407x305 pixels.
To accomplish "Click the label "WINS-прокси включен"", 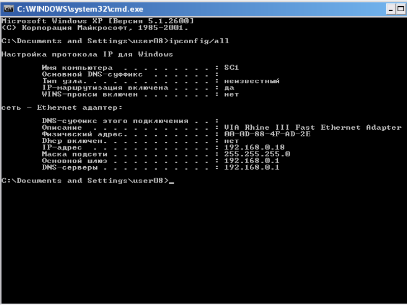I will tap(90, 95).
